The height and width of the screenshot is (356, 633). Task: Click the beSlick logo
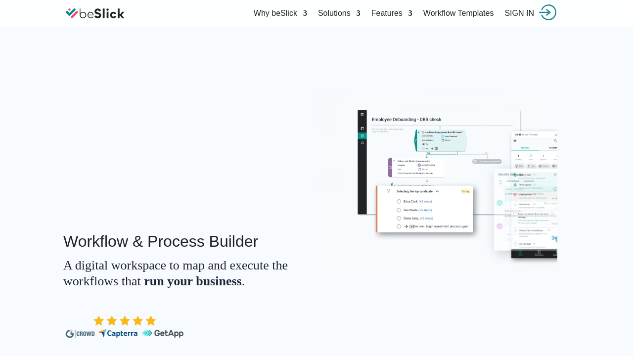point(95,13)
